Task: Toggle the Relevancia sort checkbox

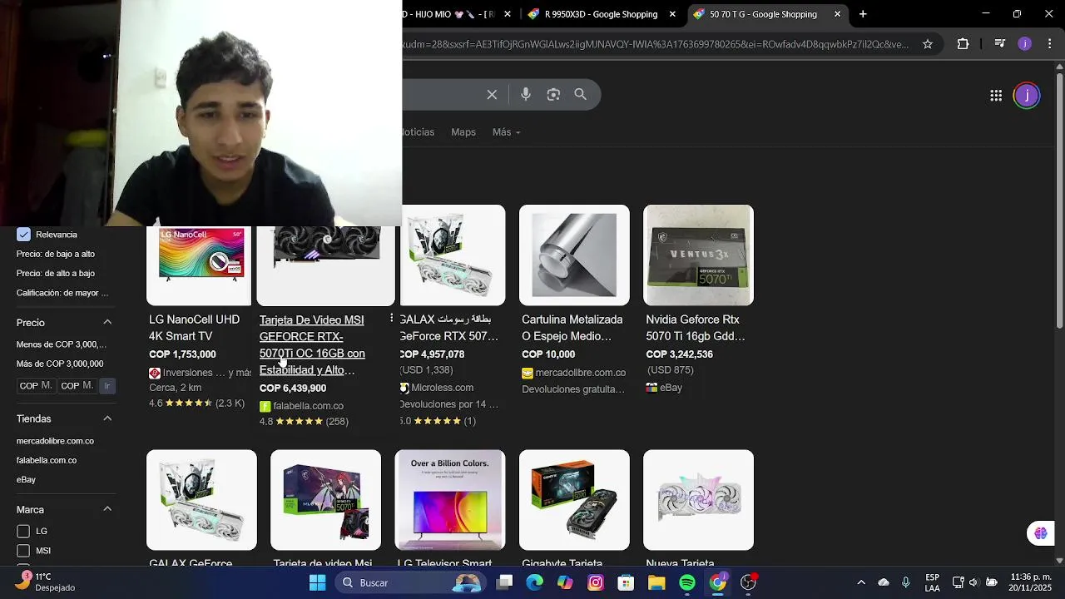Action: [x=23, y=235]
